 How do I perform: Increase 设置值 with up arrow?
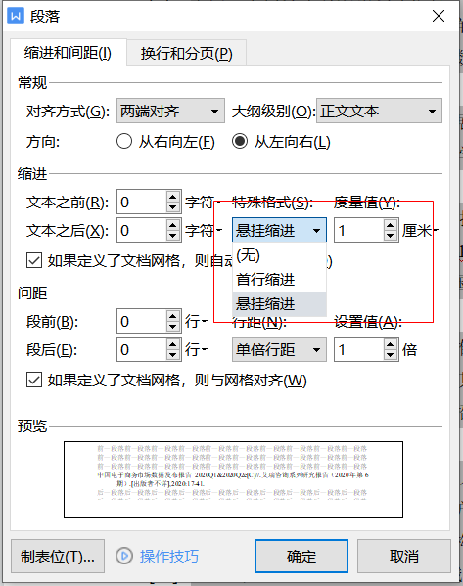pyautogui.click(x=391, y=343)
